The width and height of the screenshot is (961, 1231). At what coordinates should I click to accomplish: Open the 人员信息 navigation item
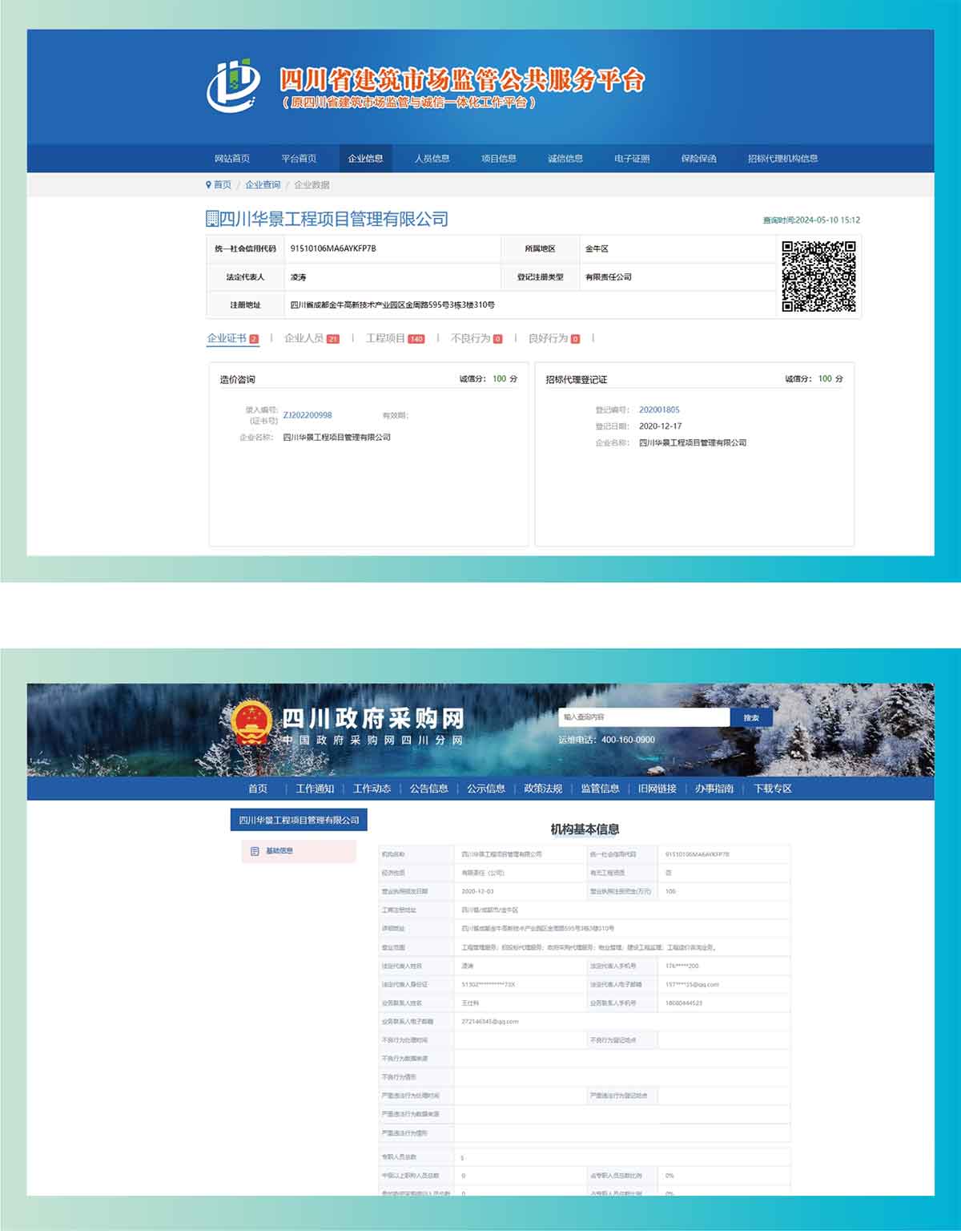(x=432, y=159)
